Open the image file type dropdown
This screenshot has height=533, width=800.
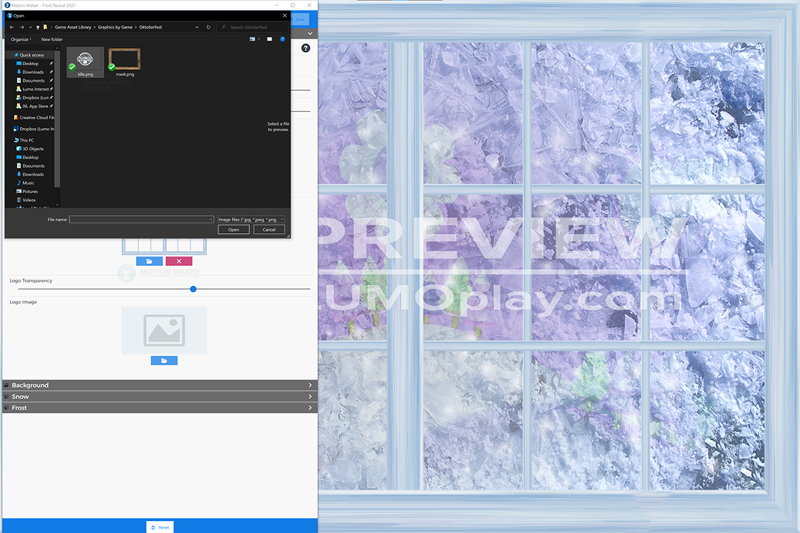[251, 219]
